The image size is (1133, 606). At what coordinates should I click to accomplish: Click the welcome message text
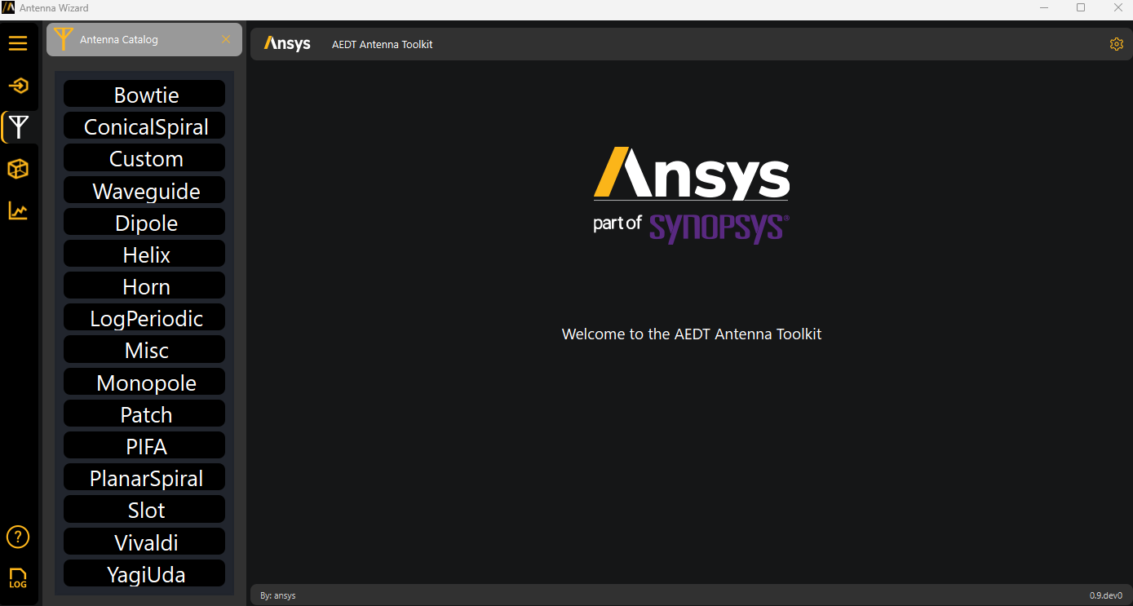692,334
